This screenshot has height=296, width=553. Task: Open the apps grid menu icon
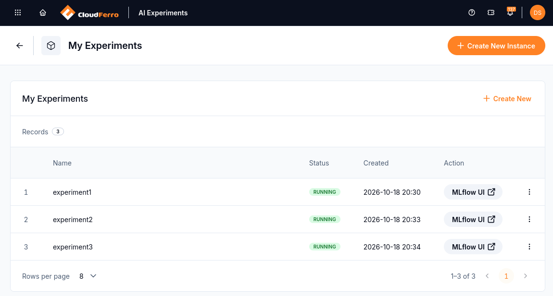pyautogui.click(x=18, y=12)
